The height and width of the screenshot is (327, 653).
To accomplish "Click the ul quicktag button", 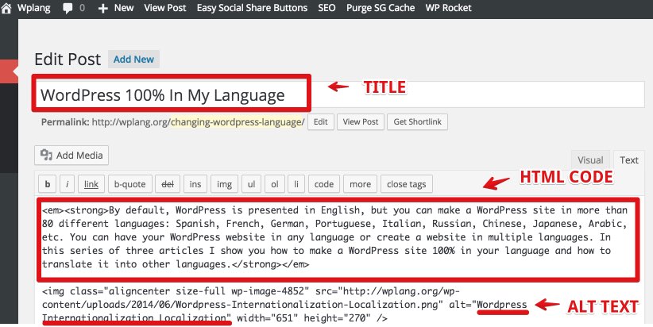I will tap(251, 184).
